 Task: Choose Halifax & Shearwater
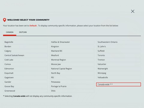pyautogui.click(x=72, y=42)
